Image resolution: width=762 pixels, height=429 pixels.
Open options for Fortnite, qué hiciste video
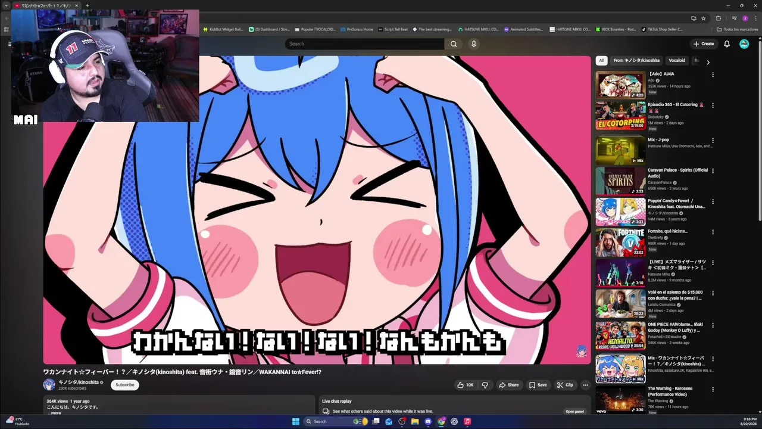(713, 231)
